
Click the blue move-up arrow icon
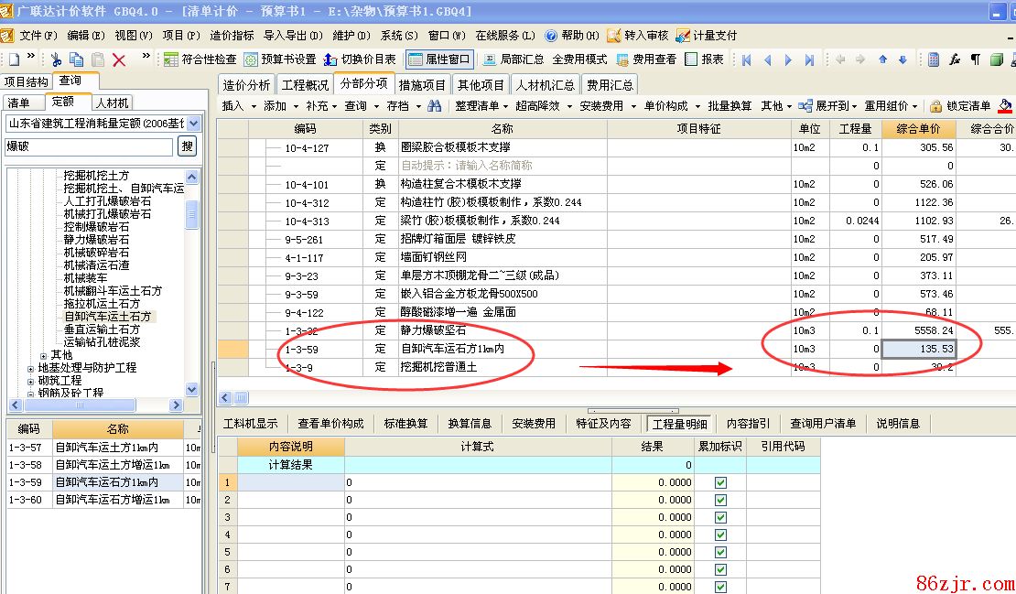(x=882, y=59)
